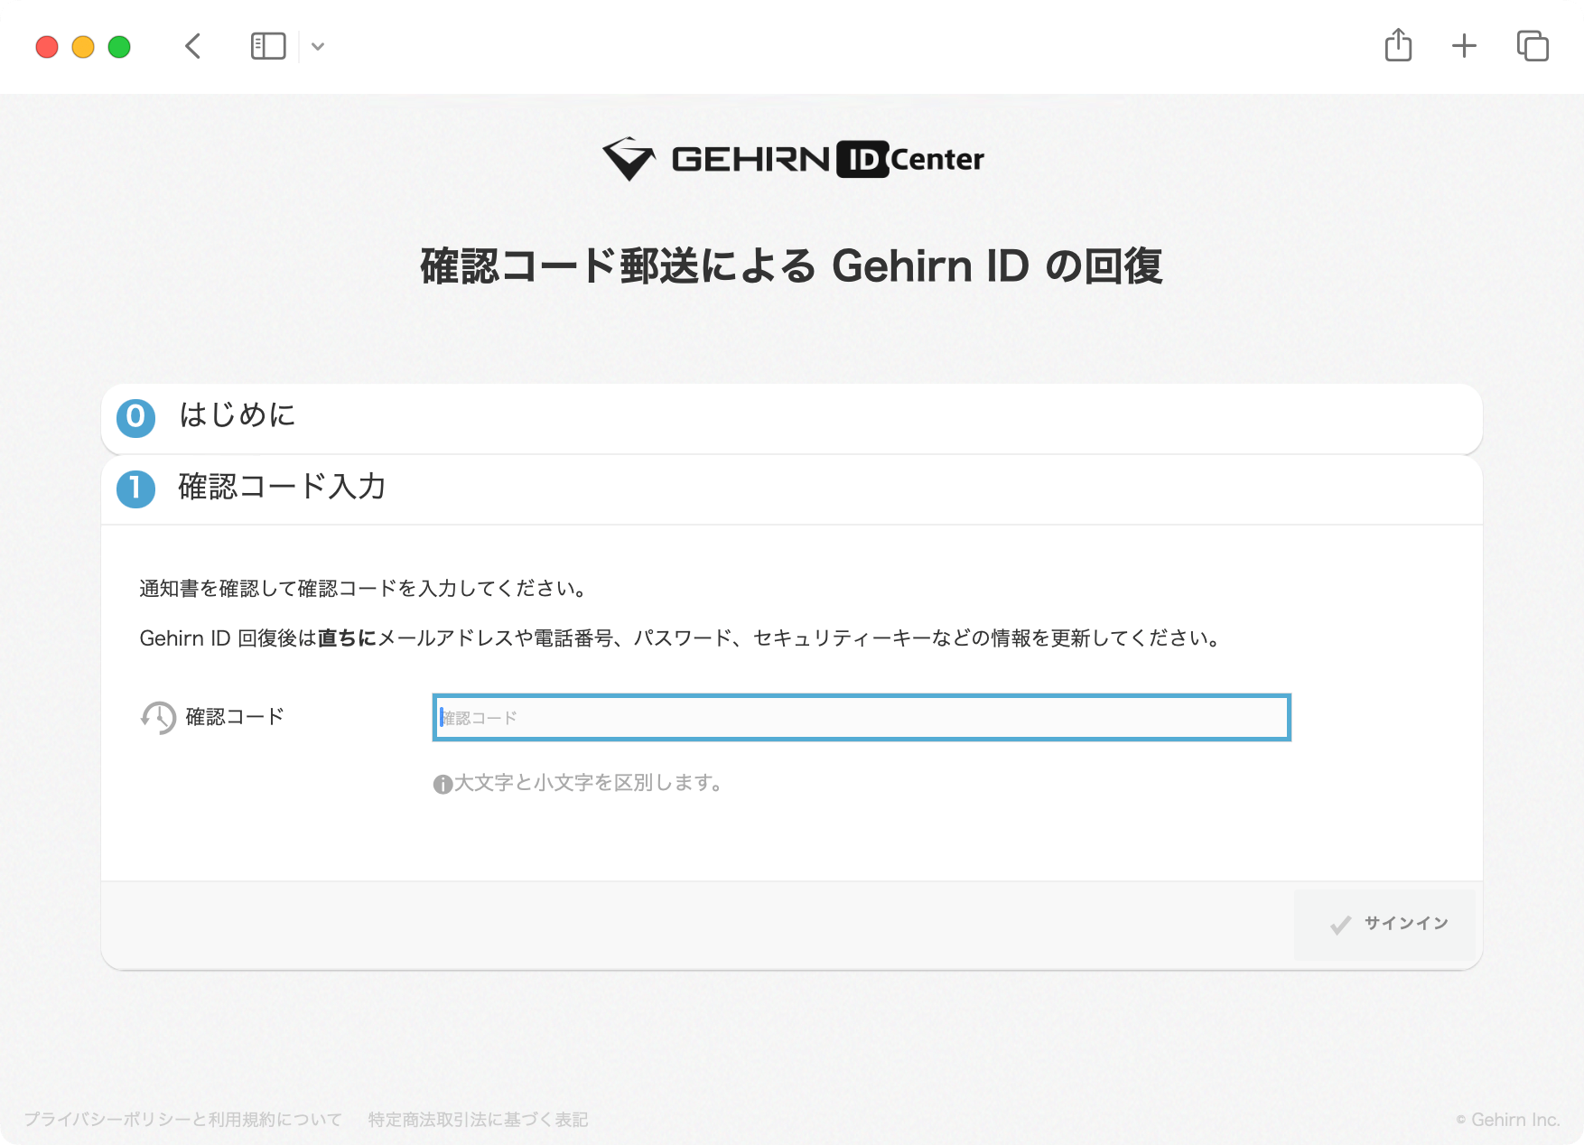Open the dropdown chevron beside the sidebar icon
Viewport: 1584px width, 1145px height.
(x=318, y=47)
